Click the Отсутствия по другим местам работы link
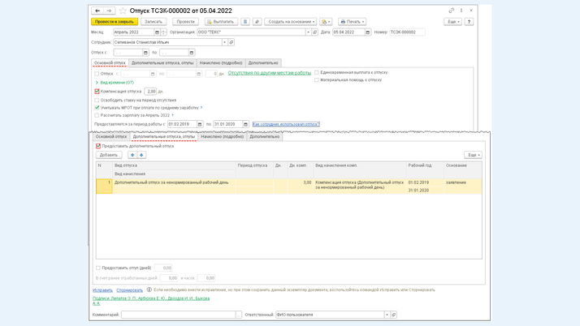Viewport: 580px width, 326px height. [269, 73]
